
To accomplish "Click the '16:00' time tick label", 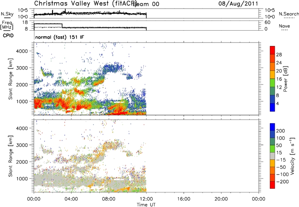I will (x=184, y=199).
